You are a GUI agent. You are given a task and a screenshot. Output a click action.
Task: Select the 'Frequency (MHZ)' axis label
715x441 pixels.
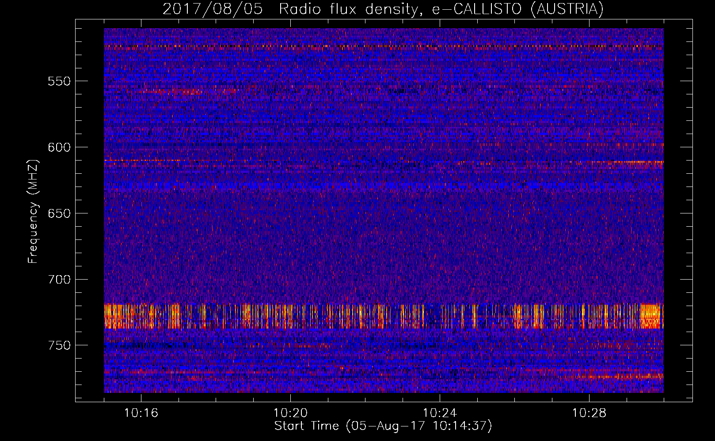coord(33,211)
